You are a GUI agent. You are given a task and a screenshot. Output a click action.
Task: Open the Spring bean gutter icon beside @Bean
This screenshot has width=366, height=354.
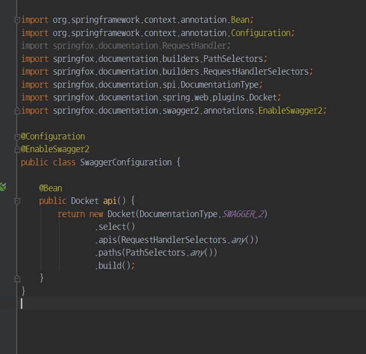(x=3, y=187)
